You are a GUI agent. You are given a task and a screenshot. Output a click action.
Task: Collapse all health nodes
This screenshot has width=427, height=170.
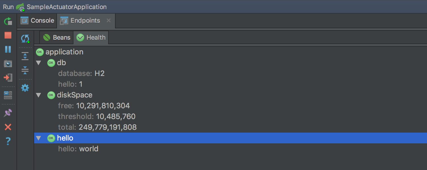click(25, 70)
